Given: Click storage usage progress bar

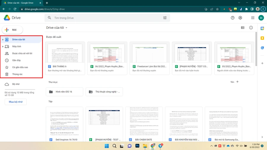Looking at the screenshot, I should 20,89.
